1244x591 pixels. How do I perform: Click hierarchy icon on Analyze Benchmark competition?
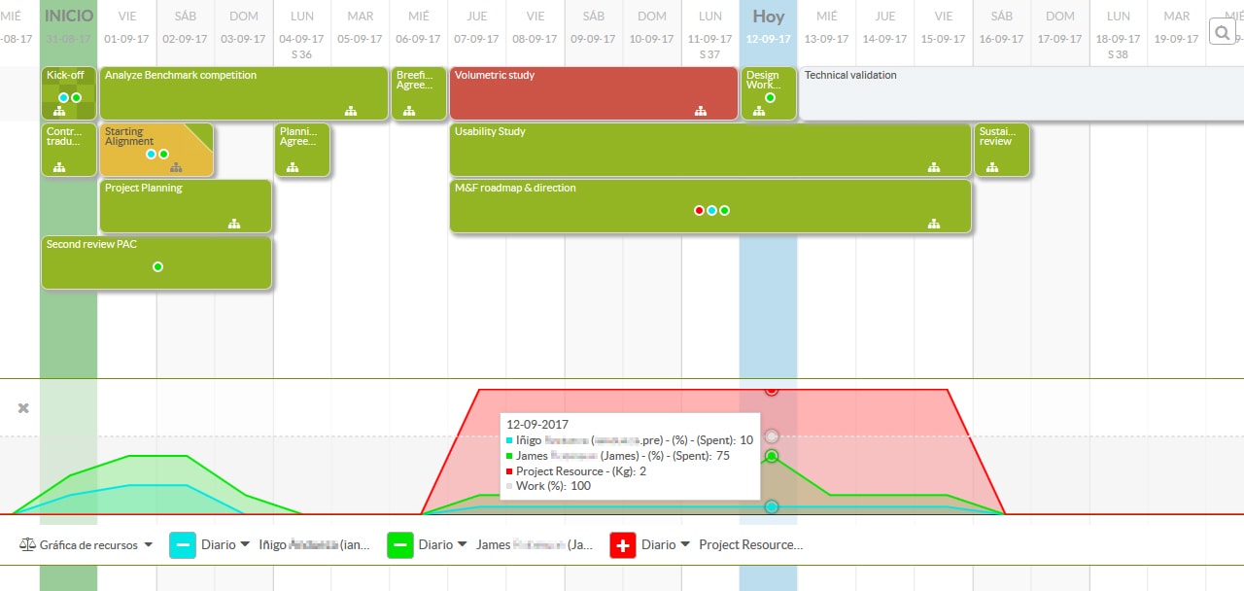(x=351, y=111)
